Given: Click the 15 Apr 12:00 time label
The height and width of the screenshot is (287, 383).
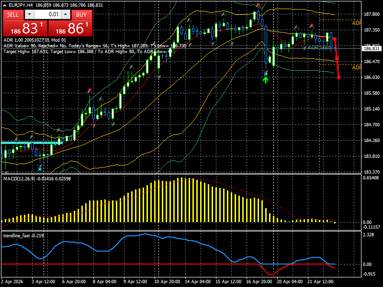Looking at the screenshot, I should point(229,282).
